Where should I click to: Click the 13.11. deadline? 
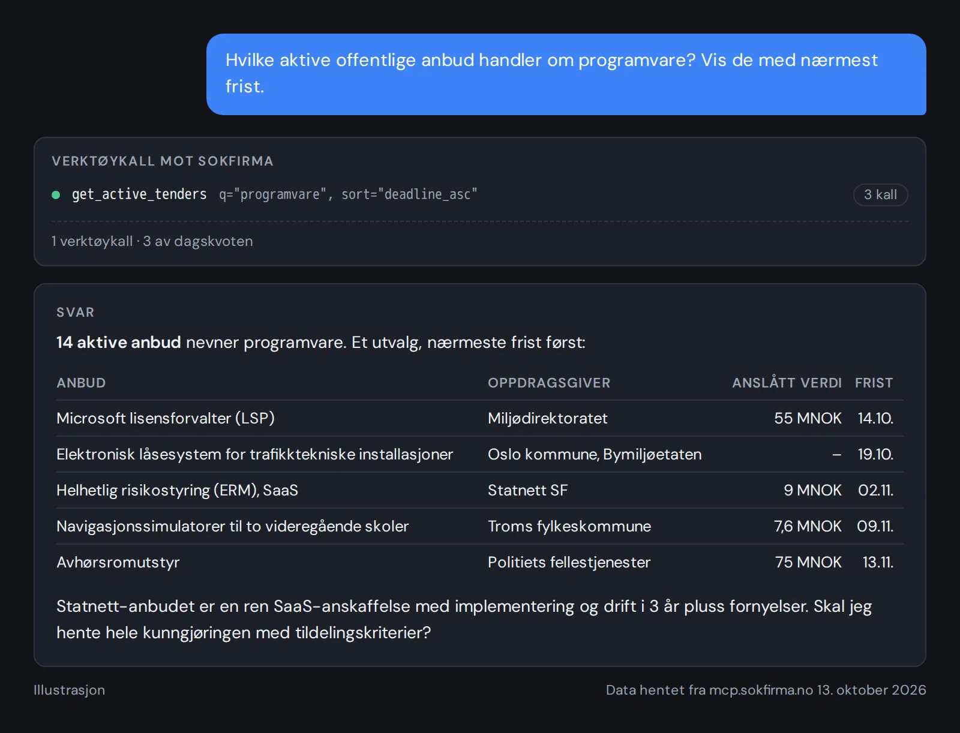coord(878,562)
